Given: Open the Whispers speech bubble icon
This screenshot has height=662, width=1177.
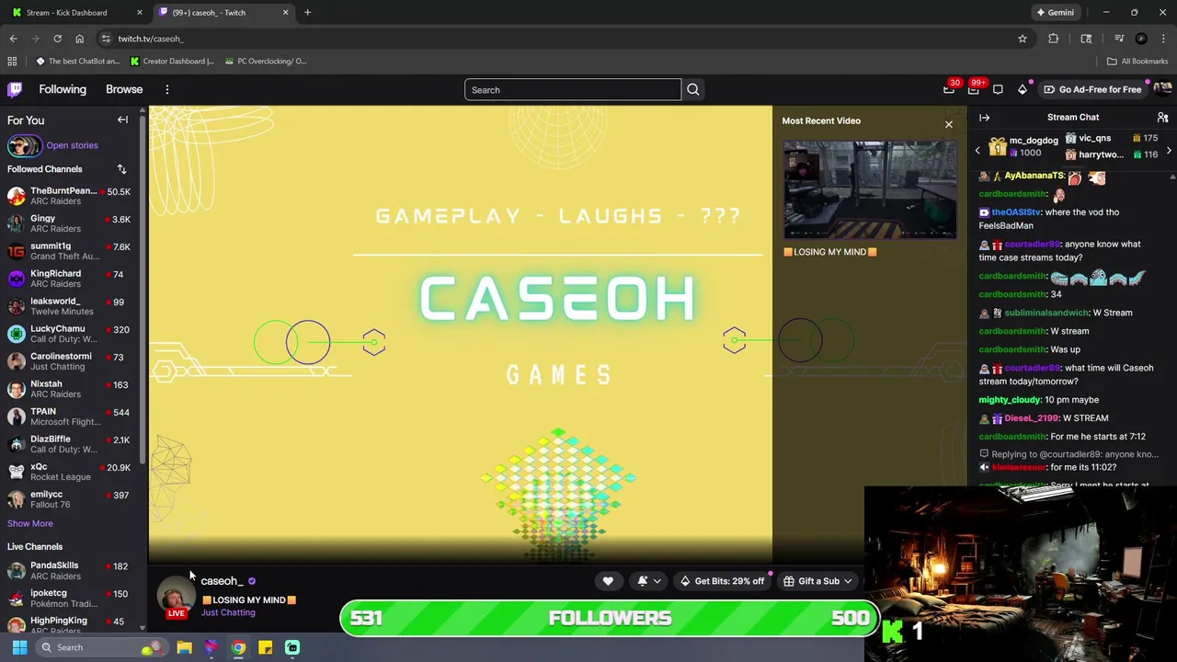Looking at the screenshot, I should coord(998,89).
